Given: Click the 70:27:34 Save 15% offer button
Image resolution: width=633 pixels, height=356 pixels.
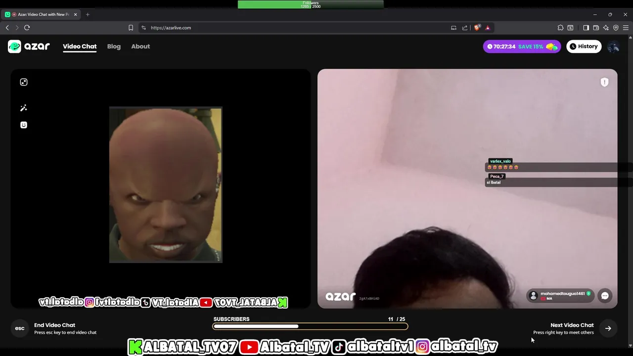Looking at the screenshot, I should 522,46.
